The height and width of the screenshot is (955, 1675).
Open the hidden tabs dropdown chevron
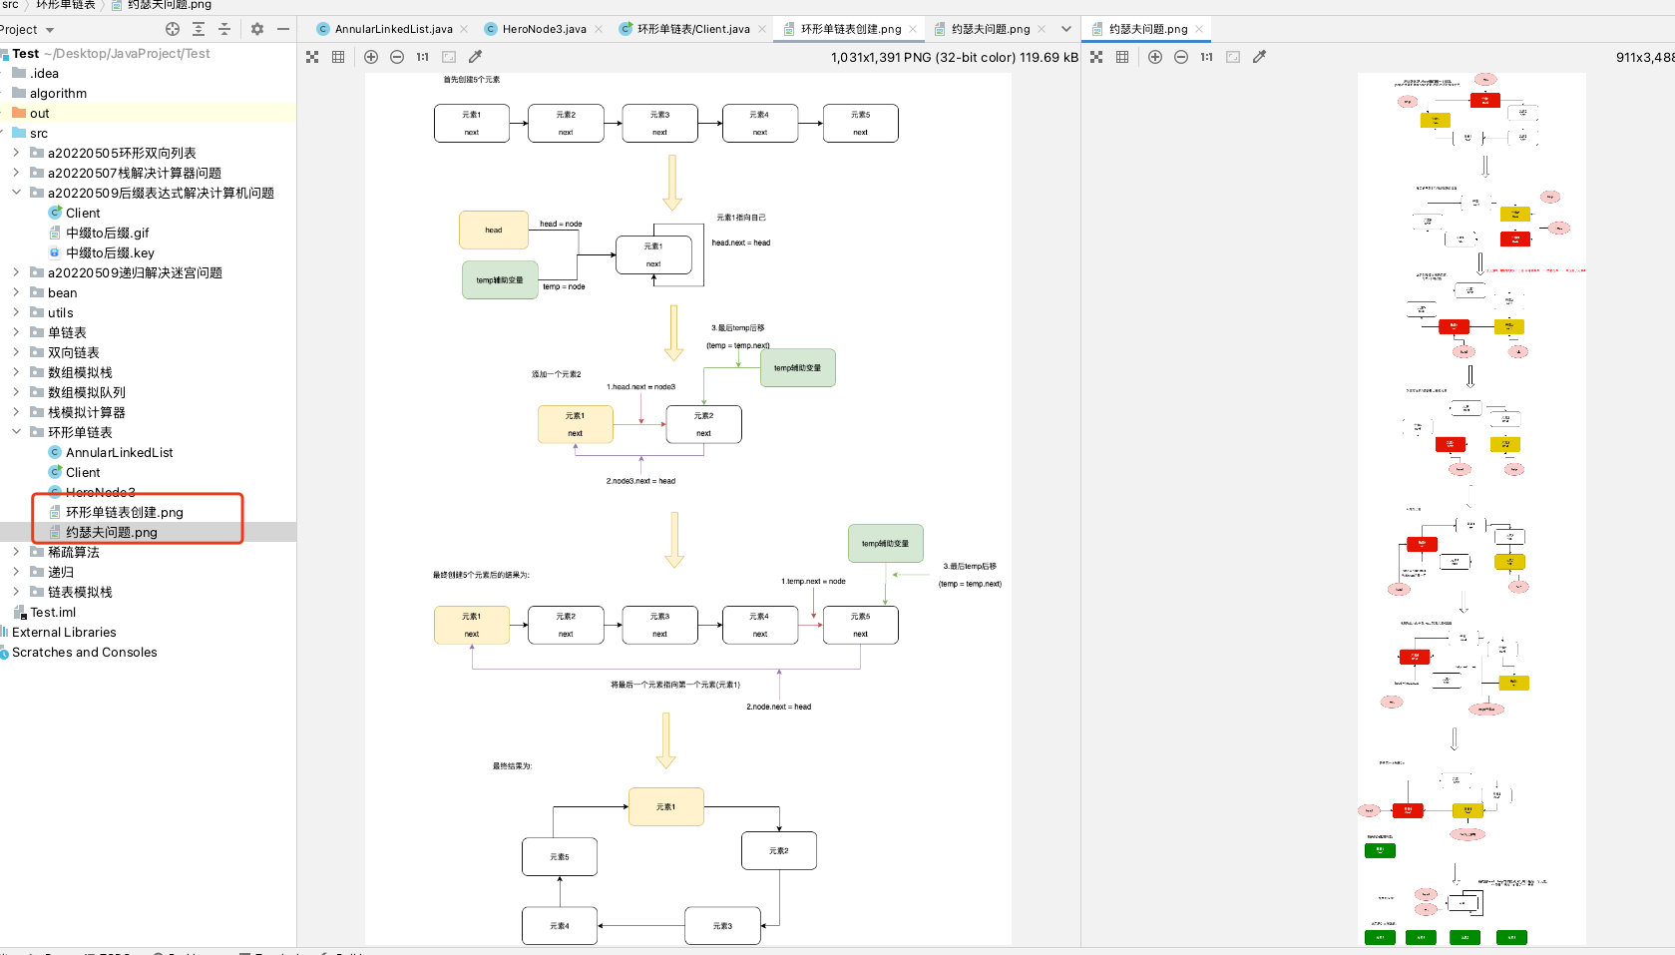pos(1065,29)
